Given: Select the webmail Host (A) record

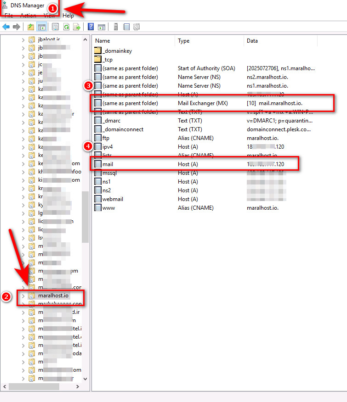Looking at the screenshot, I should click(x=113, y=199).
